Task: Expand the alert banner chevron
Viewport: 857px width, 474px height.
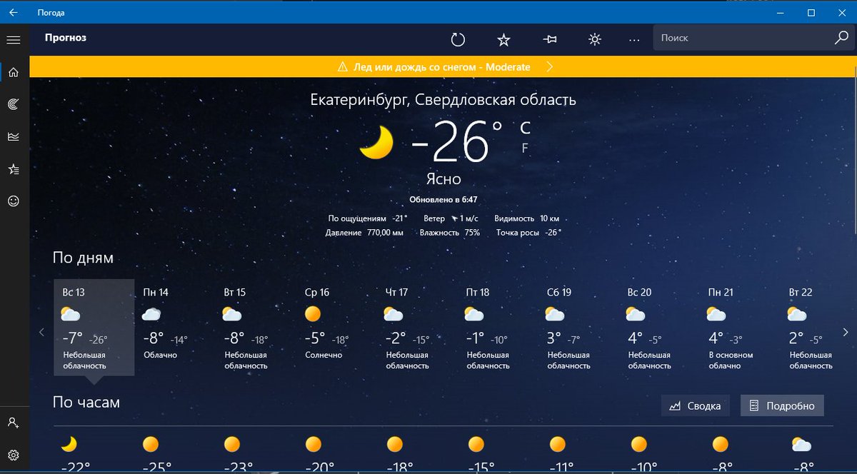Action: [x=549, y=67]
